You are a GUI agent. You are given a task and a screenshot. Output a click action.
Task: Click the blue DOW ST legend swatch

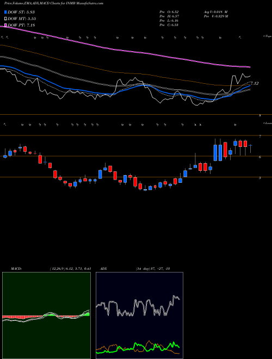5,12
